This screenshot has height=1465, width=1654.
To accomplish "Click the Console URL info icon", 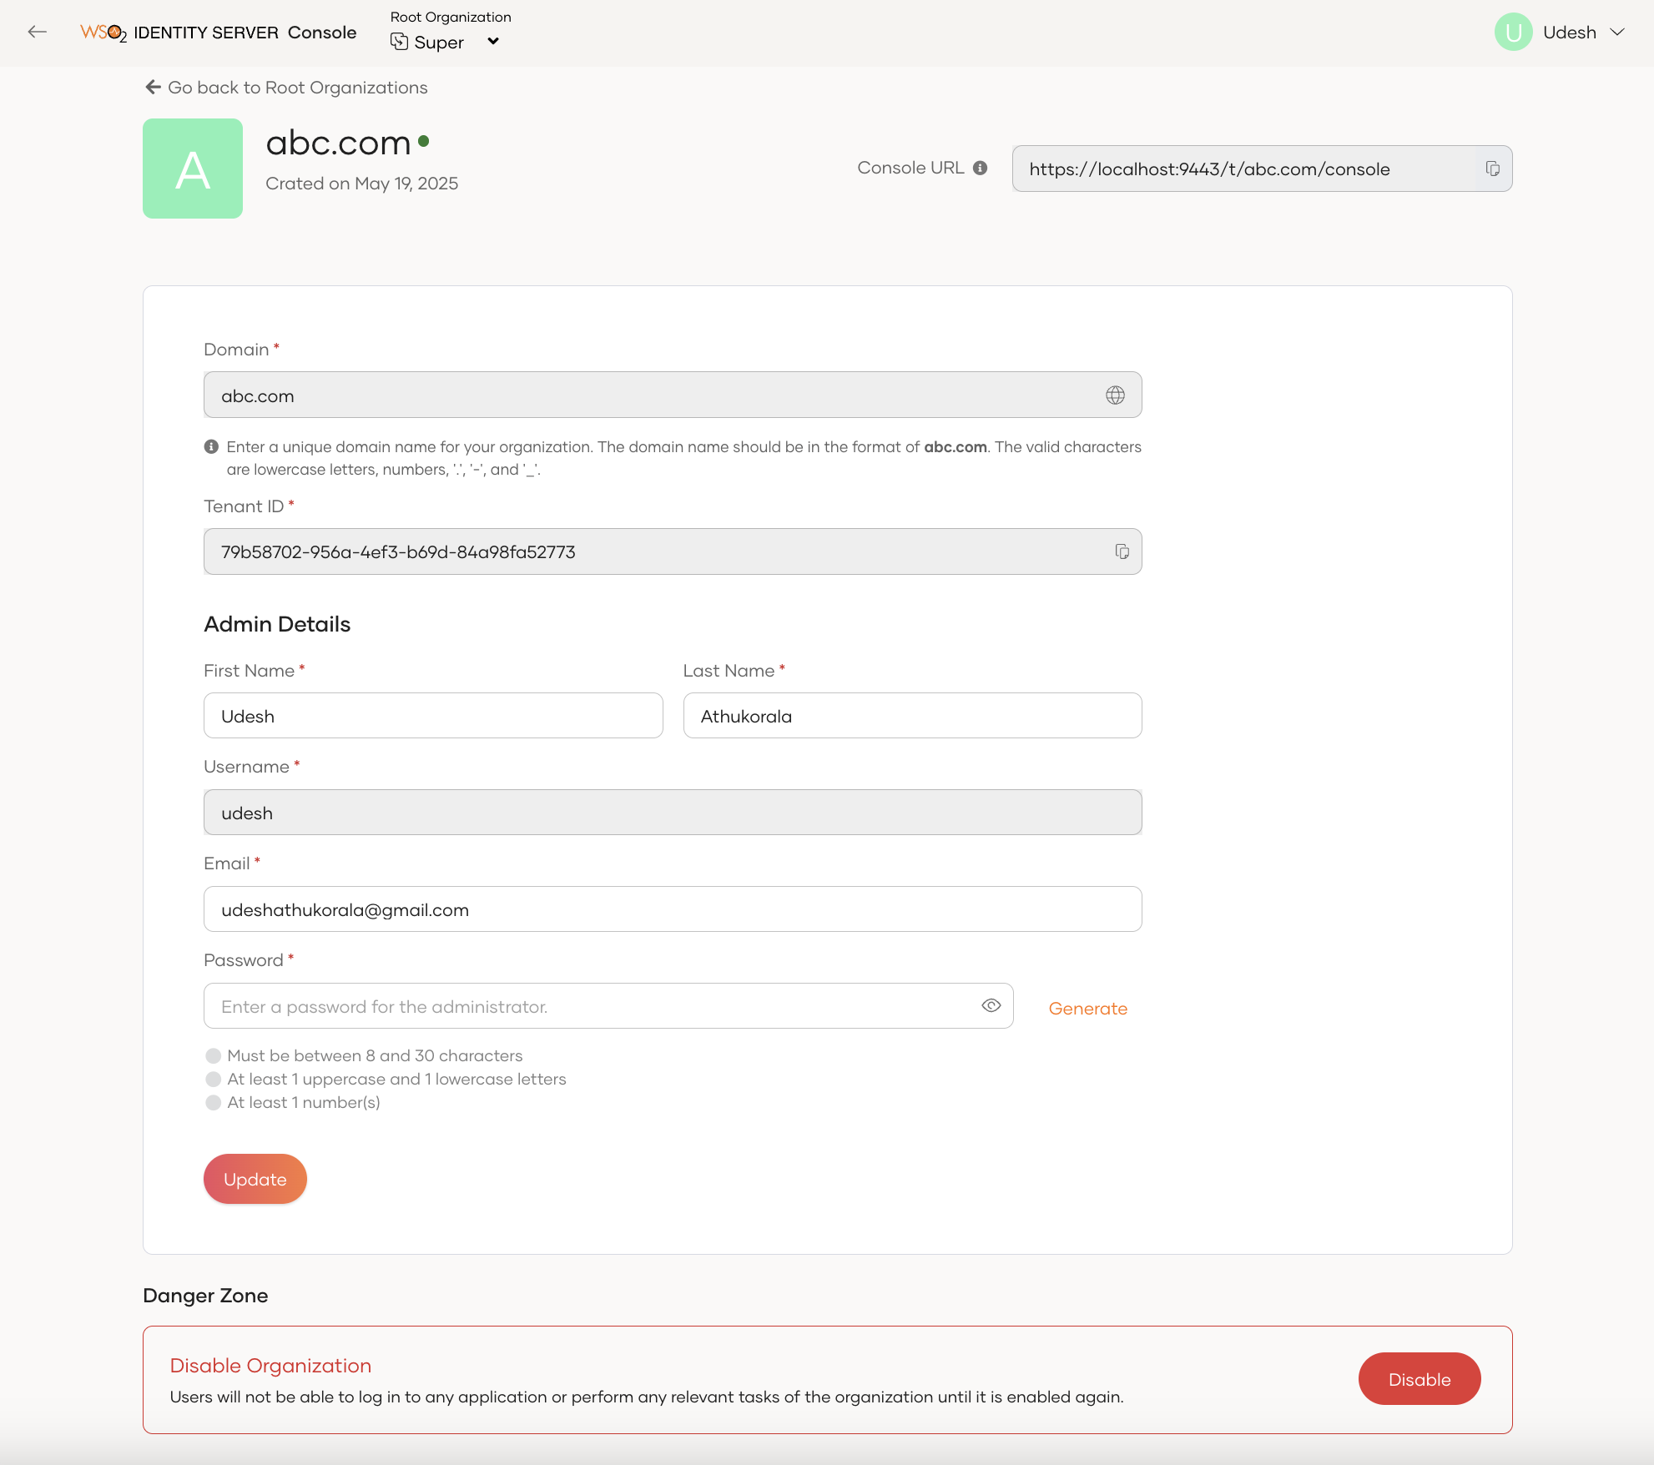I will [x=981, y=168].
